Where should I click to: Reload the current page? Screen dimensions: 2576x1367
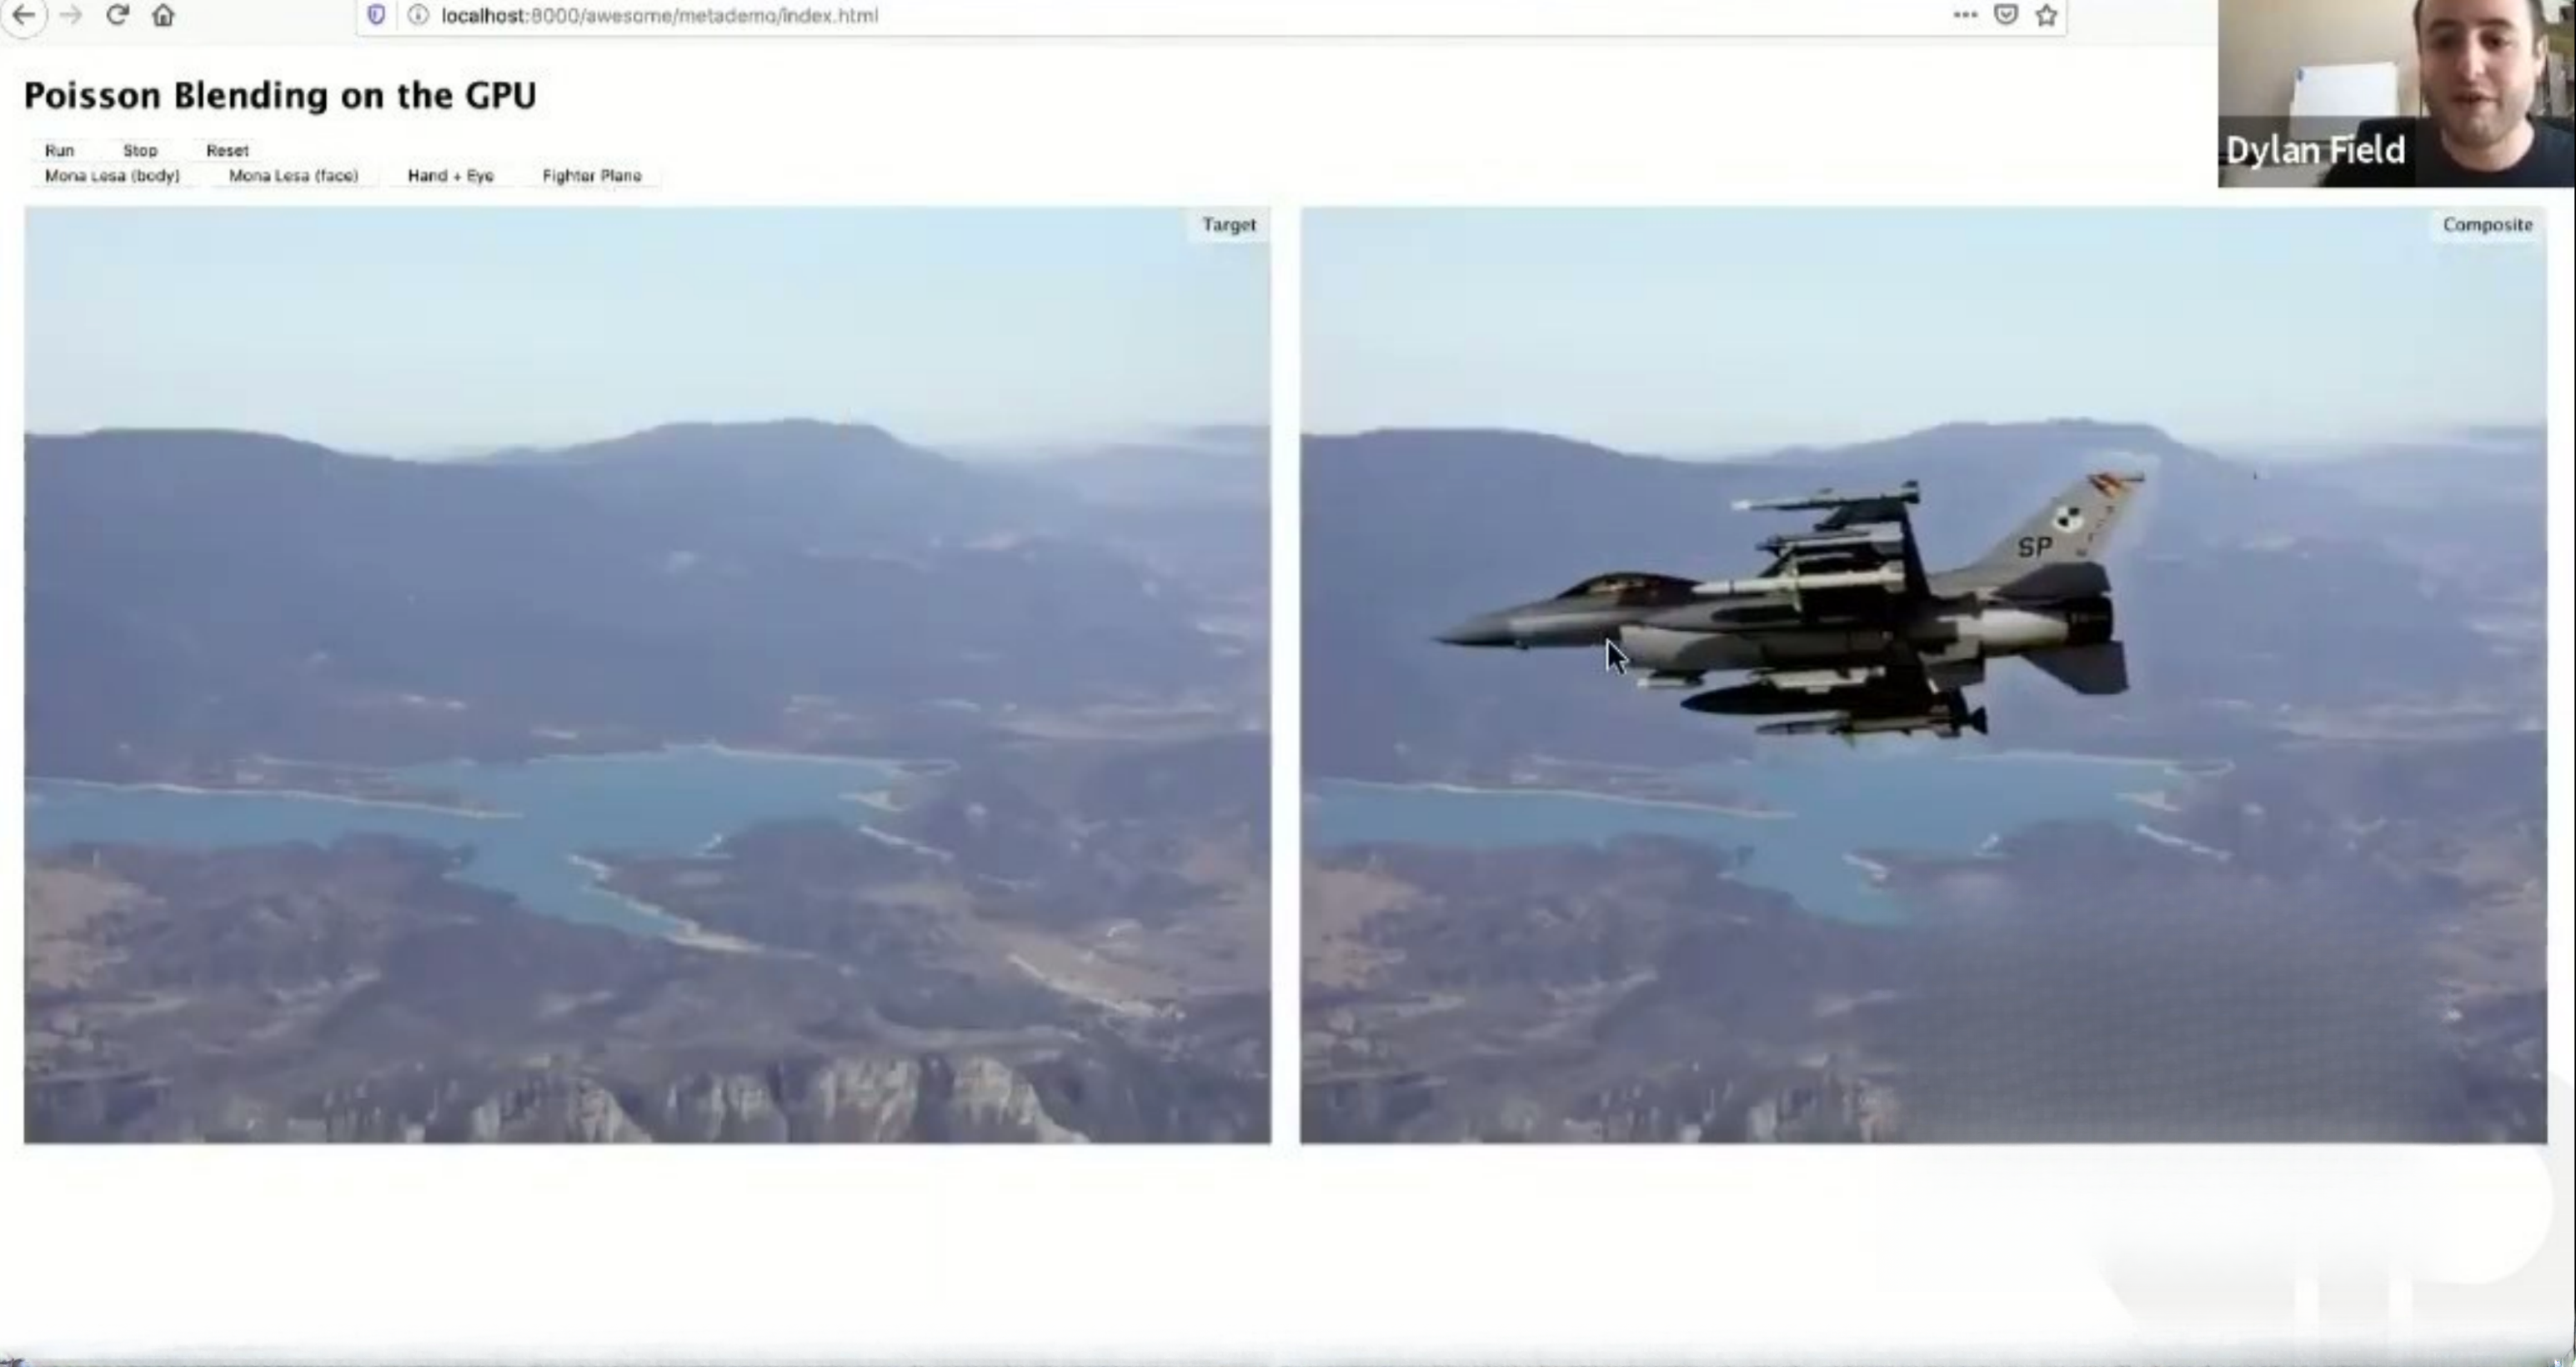click(117, 15)
